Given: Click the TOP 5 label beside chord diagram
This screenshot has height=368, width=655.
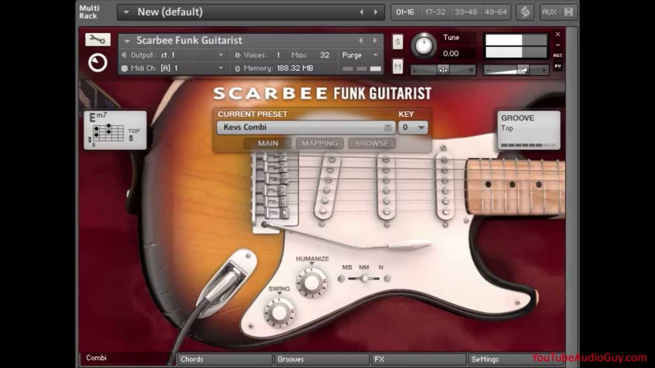Looking at the screenshot, I should click(134, 134).
